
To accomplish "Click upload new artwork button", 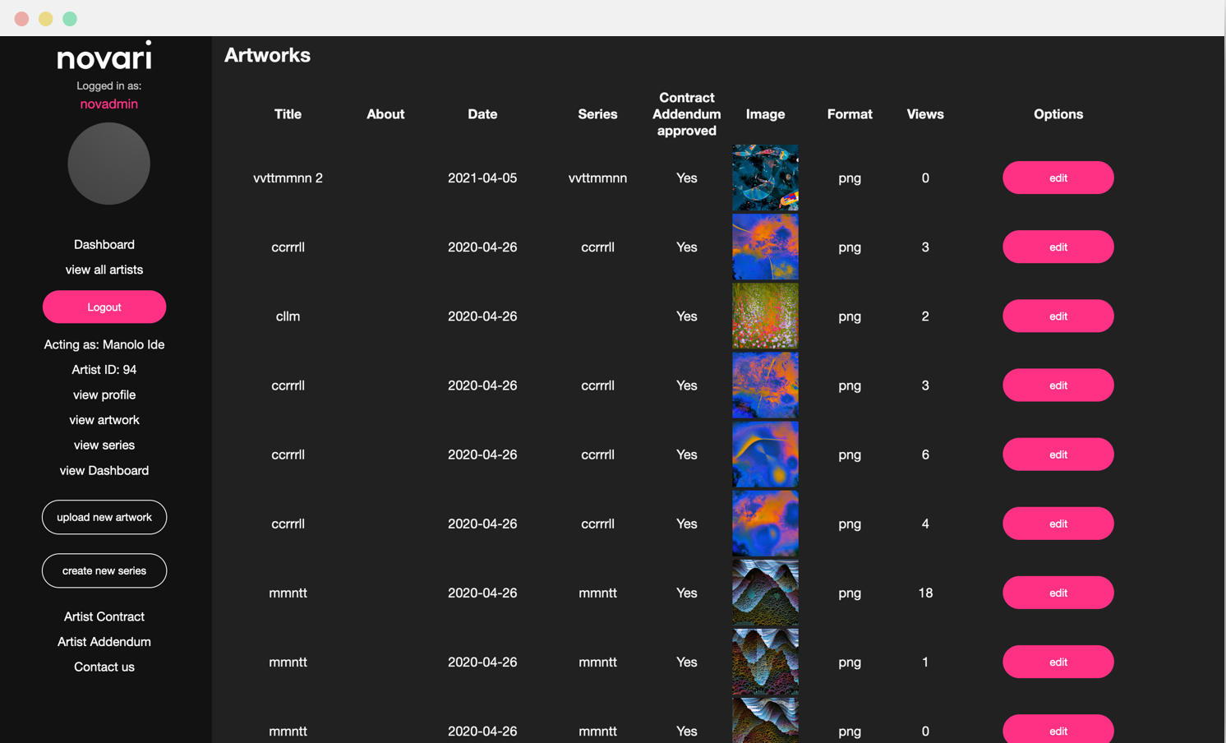I will tap(104, 517).
